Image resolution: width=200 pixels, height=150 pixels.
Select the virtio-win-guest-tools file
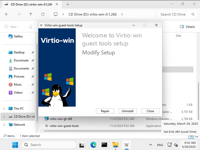click(x=64, y=126)
